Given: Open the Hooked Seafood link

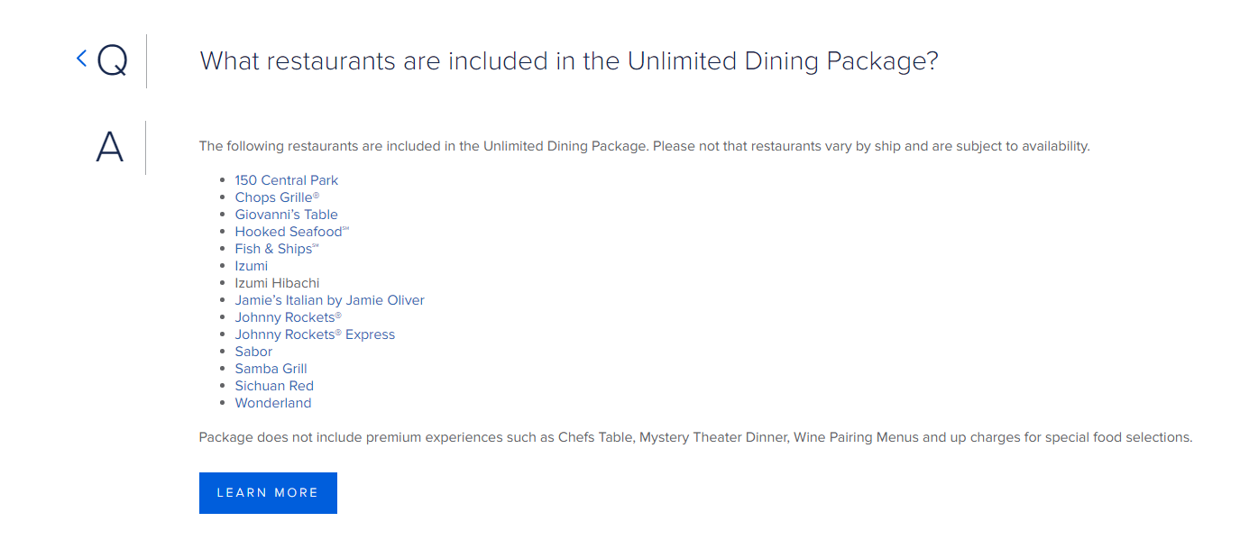Looking at the screenshot, I should point(291,232).
